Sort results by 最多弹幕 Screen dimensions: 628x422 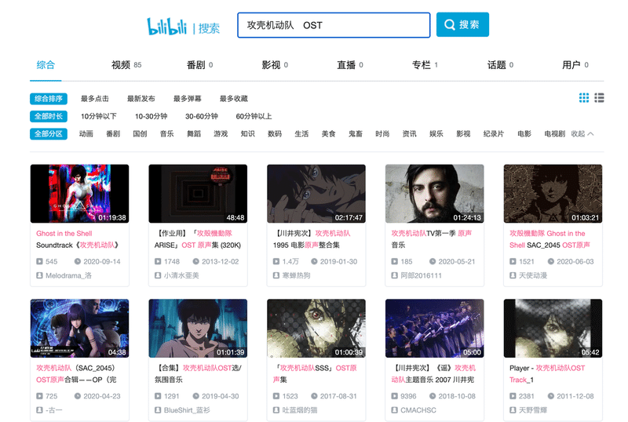187,99
